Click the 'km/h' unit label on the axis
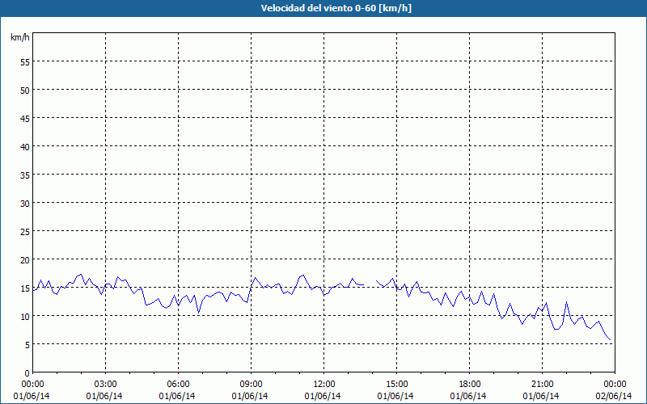 20,37
